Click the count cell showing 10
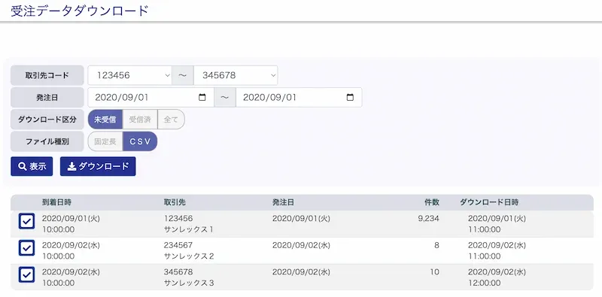 (x=435, y=272)
